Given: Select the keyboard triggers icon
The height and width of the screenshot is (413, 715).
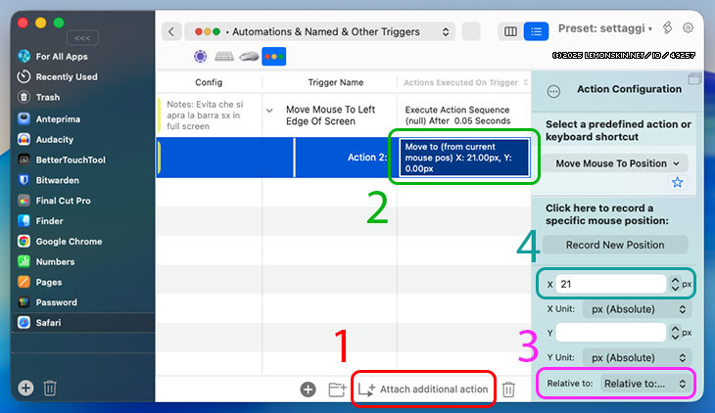Looking at the screenshot, I should click(224, 57).
